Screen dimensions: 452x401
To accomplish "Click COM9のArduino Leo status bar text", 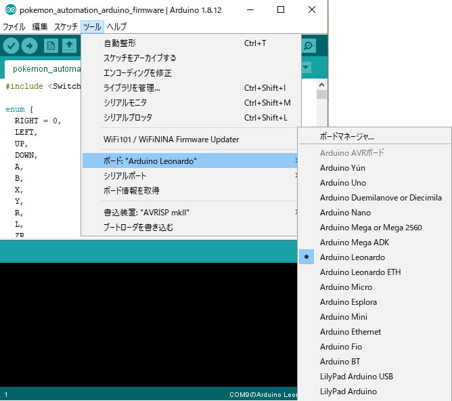I will (263, 395).
